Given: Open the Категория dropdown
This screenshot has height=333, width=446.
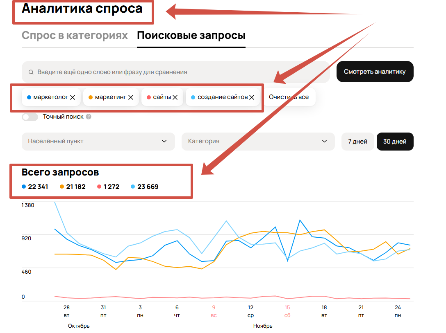Looking at the screenshot, I should click(258, 141).
